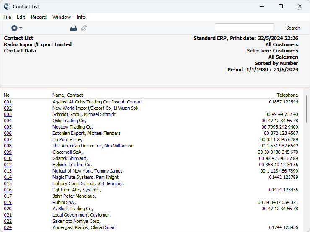Select 'Schmidt GmbH, Michael Schmidt' text
This screenshot has width=310, height=232.
coord(84,114)
